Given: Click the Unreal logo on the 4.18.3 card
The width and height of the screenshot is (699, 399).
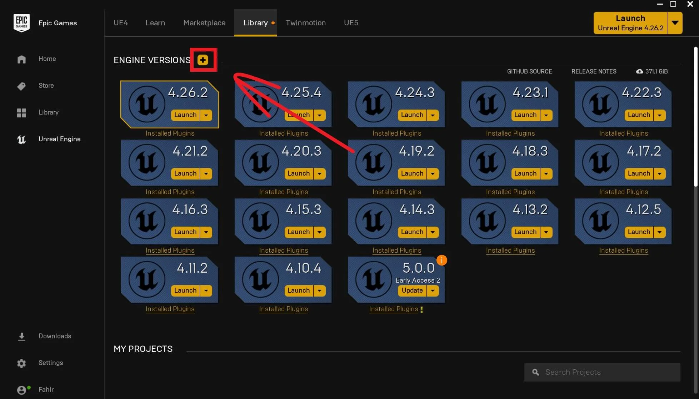Looking at the screenshot, I should [487, 163].
